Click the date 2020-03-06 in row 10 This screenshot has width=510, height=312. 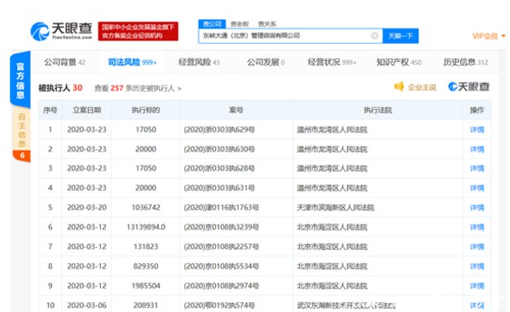86,305
